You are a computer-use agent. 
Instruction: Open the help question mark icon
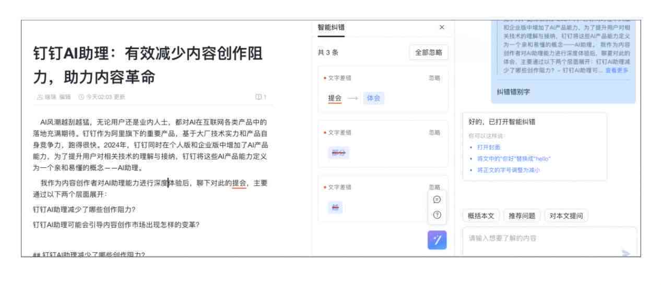point(438,215)
